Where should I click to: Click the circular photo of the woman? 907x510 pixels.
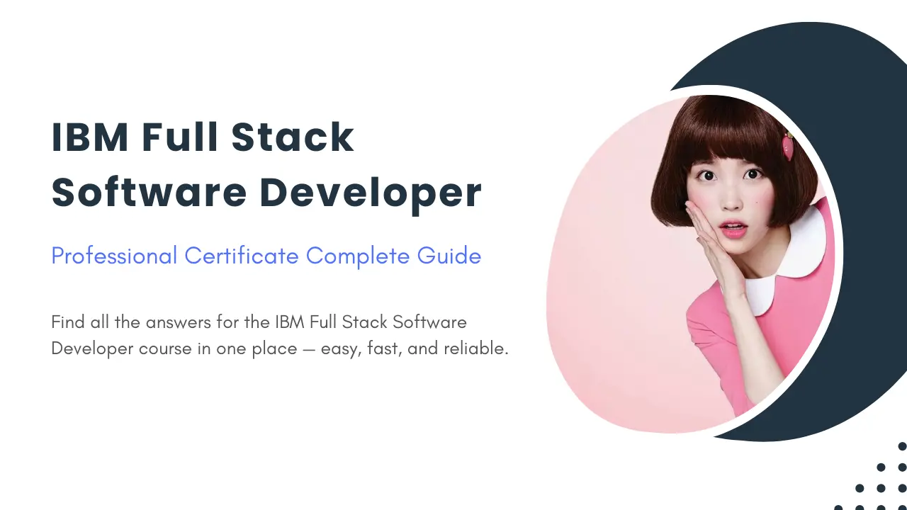point(692,263)
